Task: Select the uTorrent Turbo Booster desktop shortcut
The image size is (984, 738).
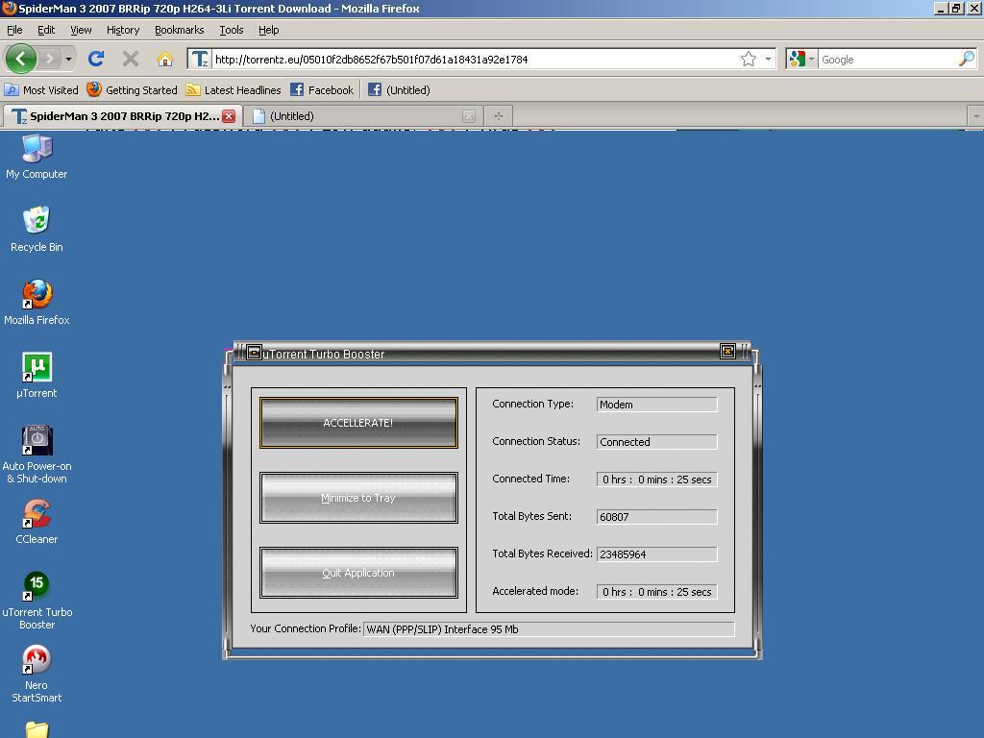Action: pos(37,601)
